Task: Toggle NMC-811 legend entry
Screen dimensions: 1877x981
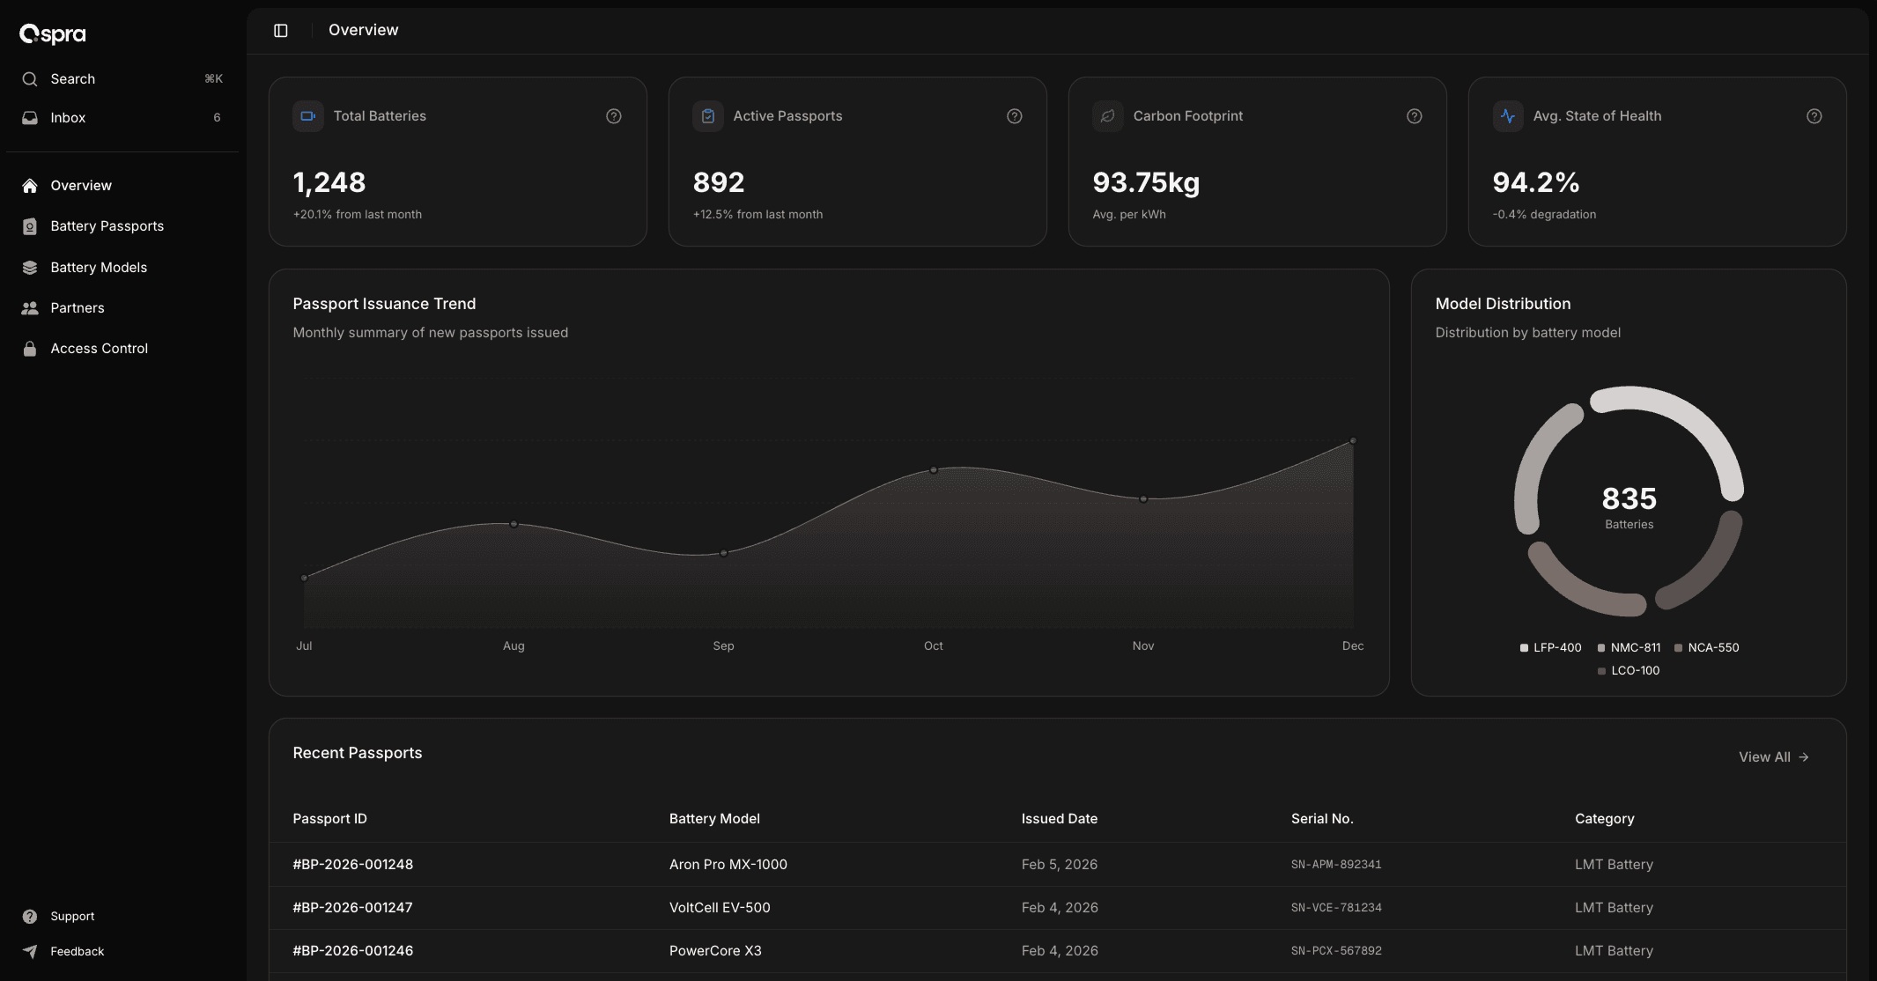Action: [x=1629, y=647]
